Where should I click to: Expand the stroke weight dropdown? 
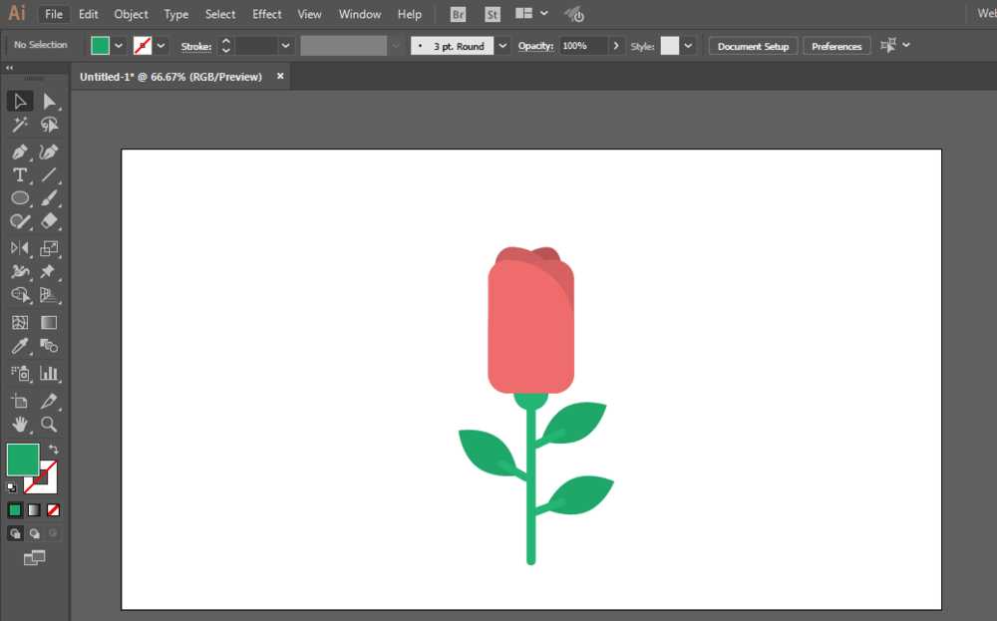click(x=286, y=46)
